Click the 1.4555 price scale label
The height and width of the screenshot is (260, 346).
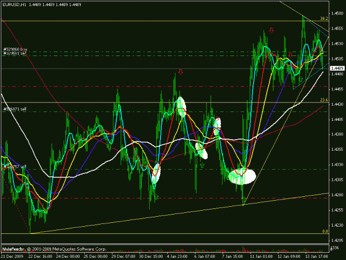[x=337, y=29]
